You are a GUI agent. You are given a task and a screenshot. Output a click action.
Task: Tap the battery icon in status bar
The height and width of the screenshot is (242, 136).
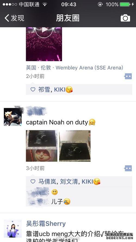click(x=125, y=4)
